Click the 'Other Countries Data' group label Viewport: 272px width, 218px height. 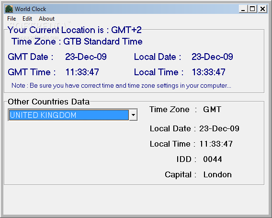[48, 102]
